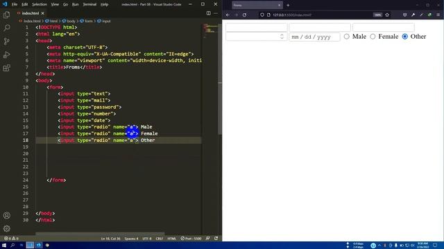Open the Edit menu in VS Code
Viewport: 444px width, 249px height.
pos(25,4)
